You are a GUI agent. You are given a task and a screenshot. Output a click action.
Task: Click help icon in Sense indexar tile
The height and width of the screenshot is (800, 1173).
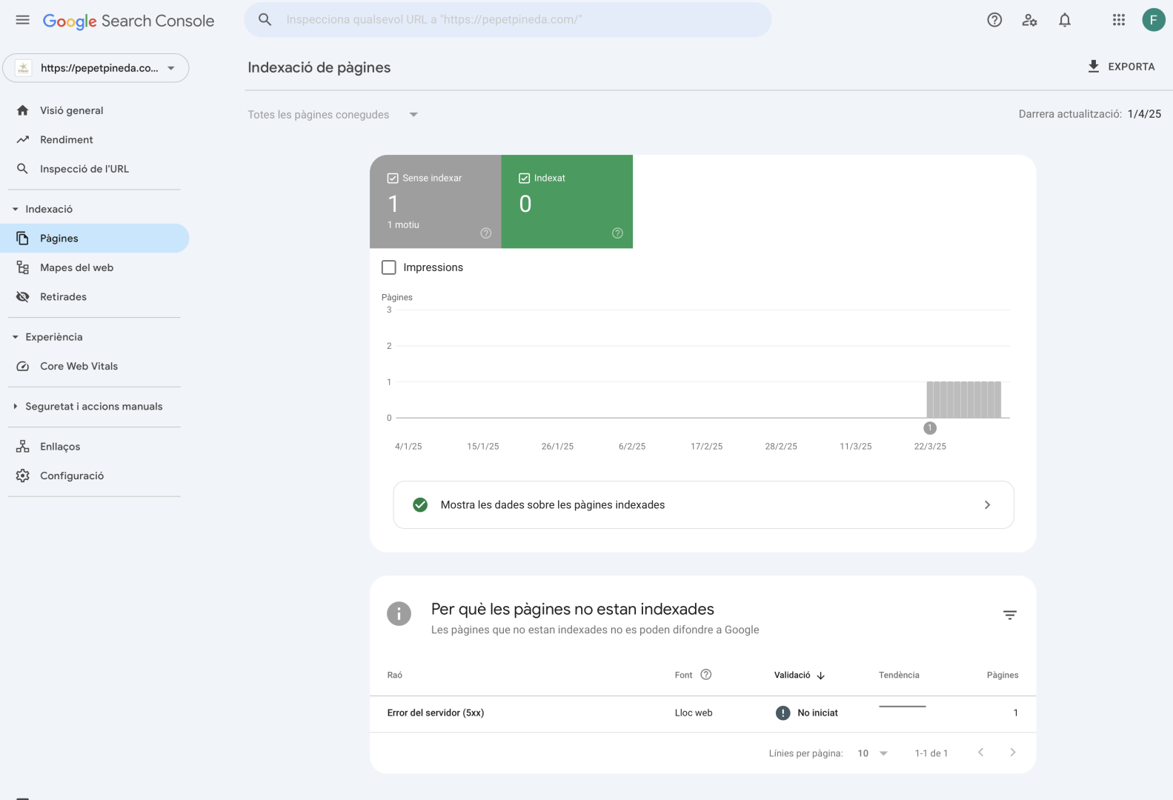point(486,233)
